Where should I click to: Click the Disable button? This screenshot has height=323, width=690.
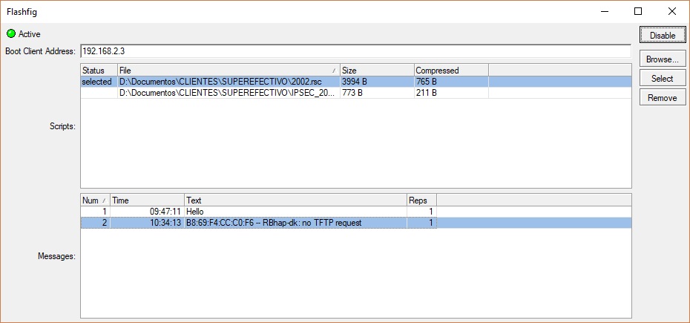click(x=663, y=35)
